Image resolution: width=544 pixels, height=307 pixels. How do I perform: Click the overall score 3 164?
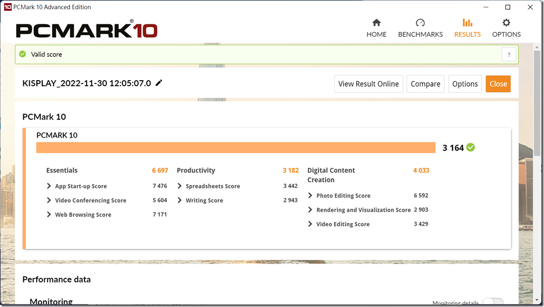click(x=453, y=148)
